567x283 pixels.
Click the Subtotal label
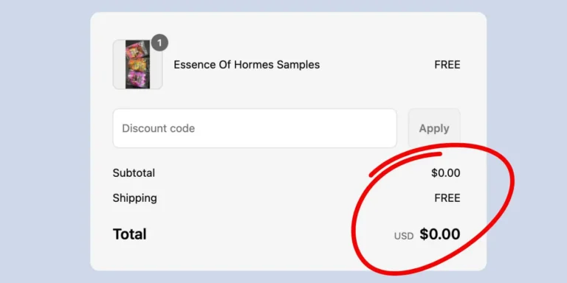pyautogui.click(x=134, y=173)
